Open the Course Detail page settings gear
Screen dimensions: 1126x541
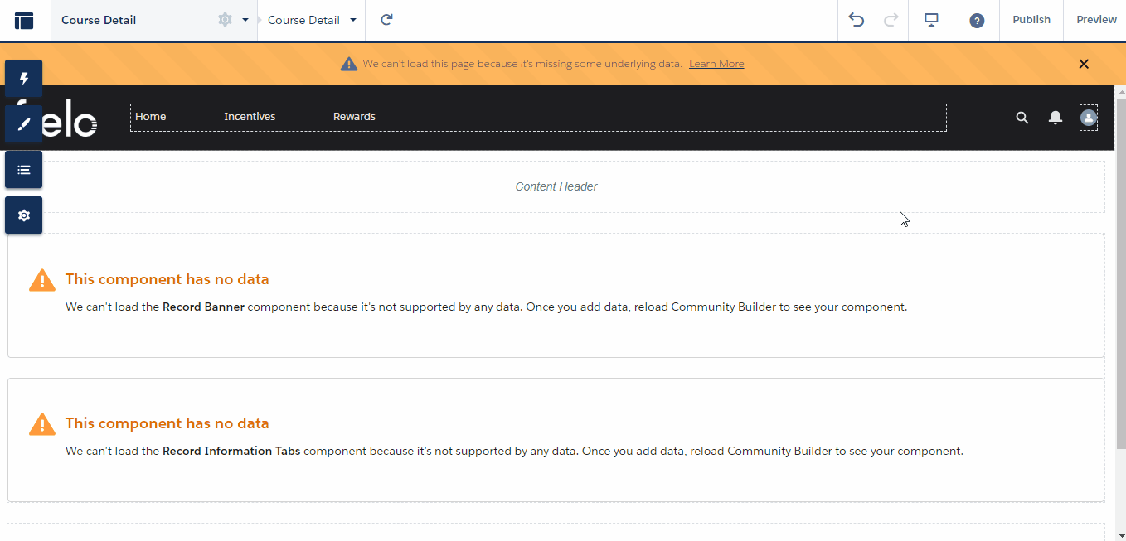[x=225, y=20]
